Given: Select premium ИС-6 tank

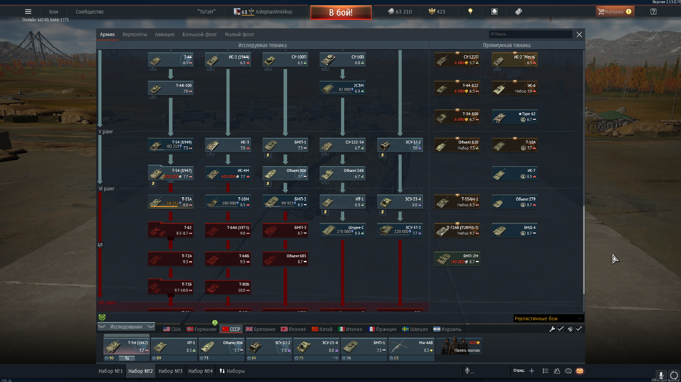Looking at the screenshot, I should coord(515,88).
